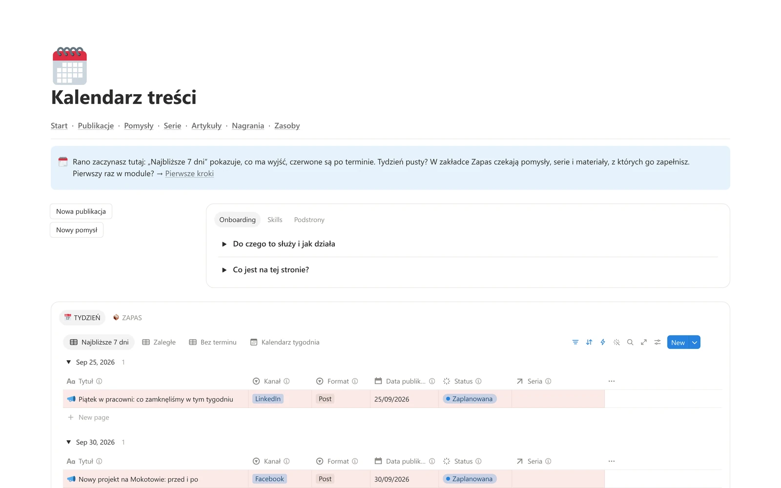The height and width of the screenshot is (488, 781).
Task: Collapse the Sep 30, 2026 group
Action: [x=69, y=442]
